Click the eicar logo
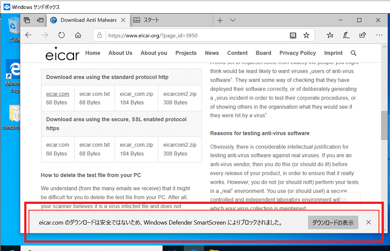 coord(63,54)
